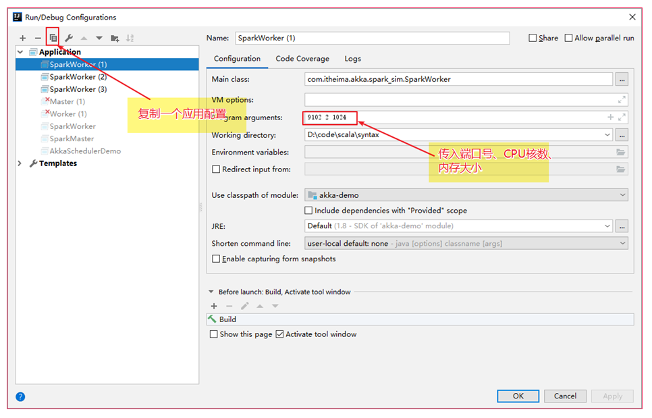652x418 pixels.
Task: Open the Working directory dropdown
Action: tap(607, 135)
